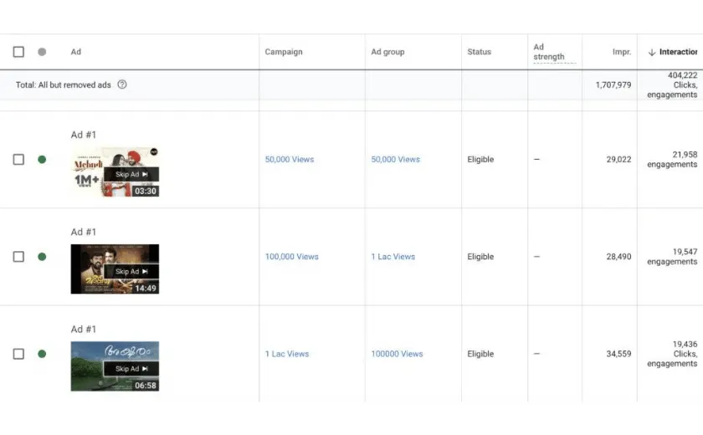Open the 14:49 video ad thumbnail
The width and height of the screenshot is (703, 435).
pyautogui.click(x=115, y=269)
